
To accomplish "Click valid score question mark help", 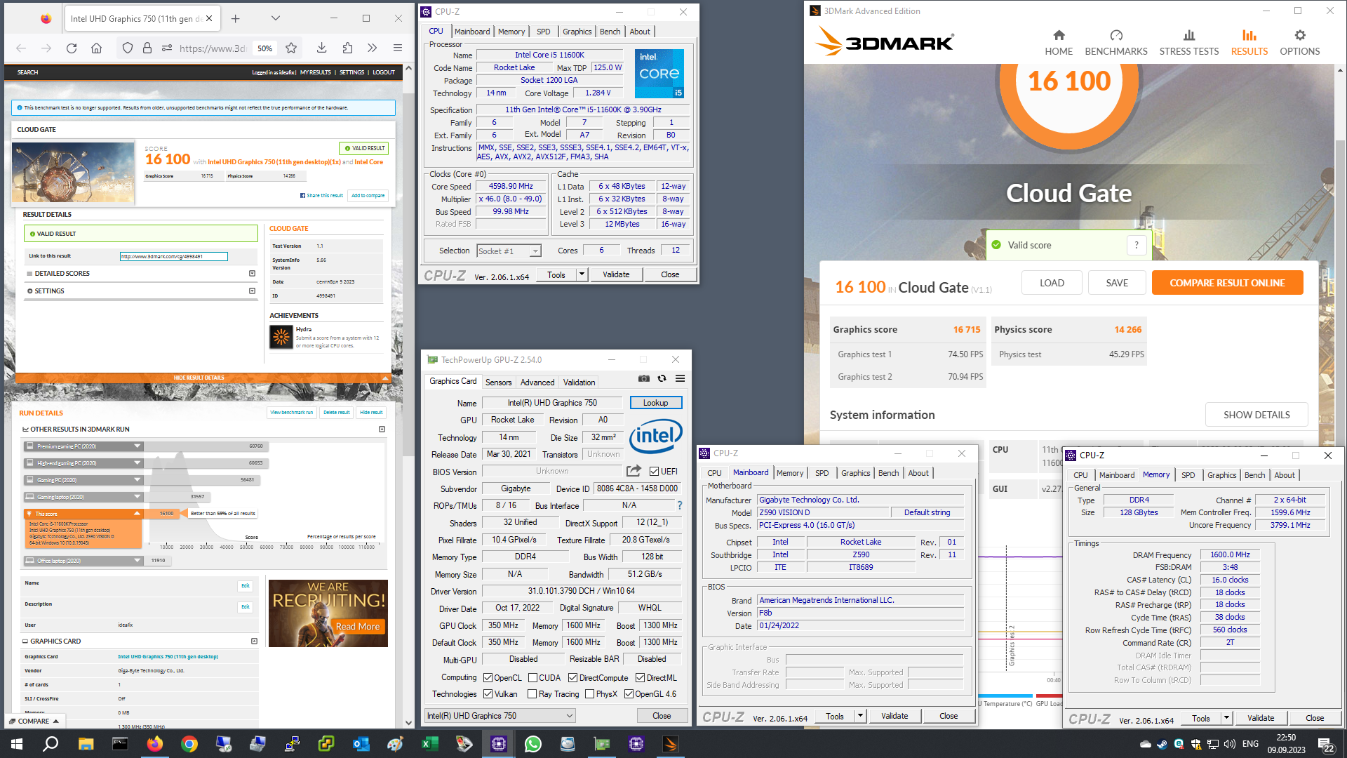I will [x=1137, y=245].
